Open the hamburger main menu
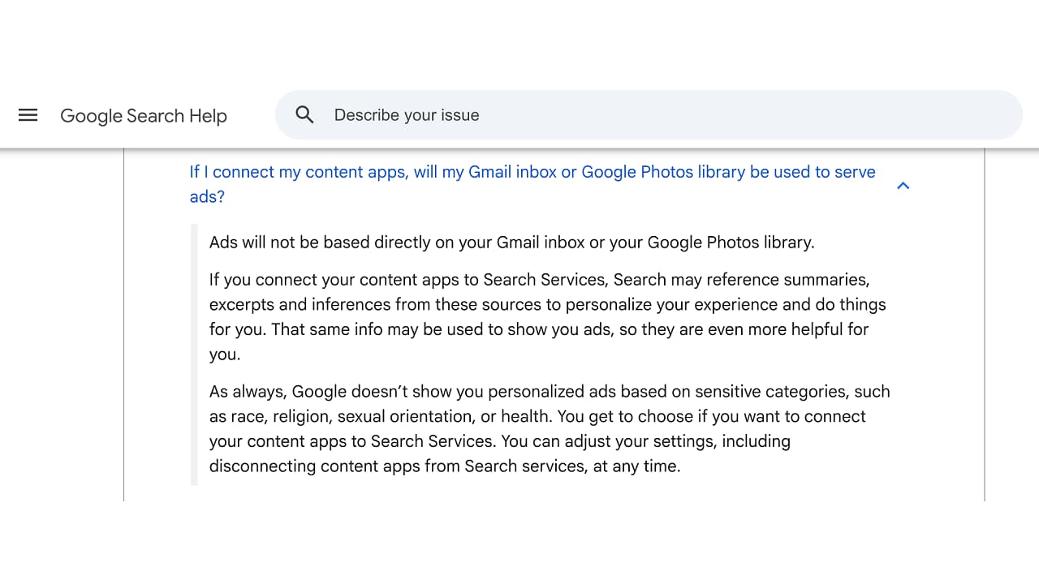This screenshot has height=584, width=1039. click(x=28, y=115)
